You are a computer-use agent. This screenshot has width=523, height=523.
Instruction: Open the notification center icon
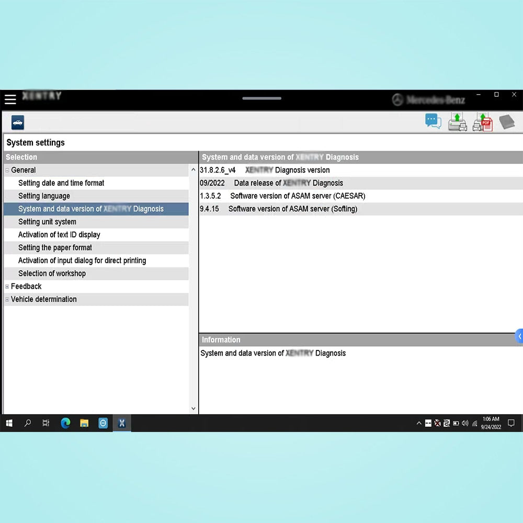[x=510, y=423]
